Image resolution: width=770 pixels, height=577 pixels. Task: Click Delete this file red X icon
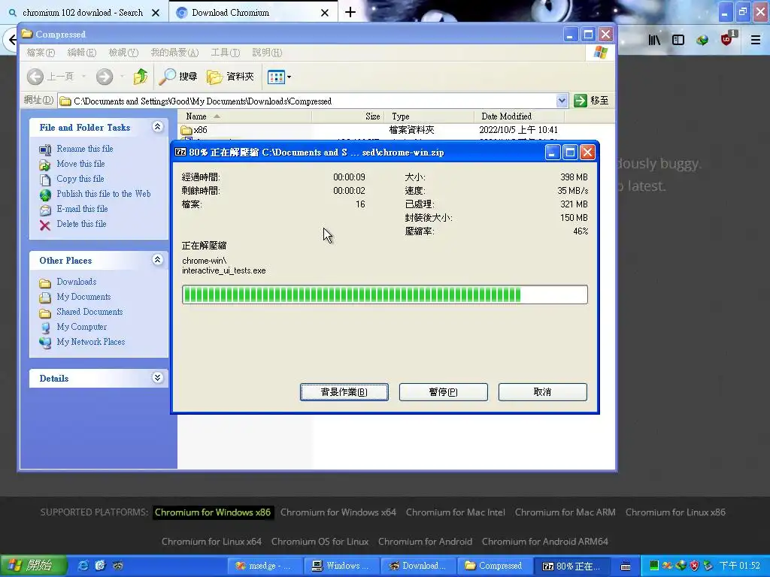(x=44, y=225)
